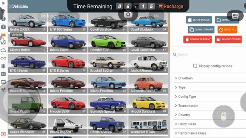Image resolution: width=246 pixels, height=138 pixels.
Task: Select the Ibishu Wigeon vehicle
Action: point(68,125)
